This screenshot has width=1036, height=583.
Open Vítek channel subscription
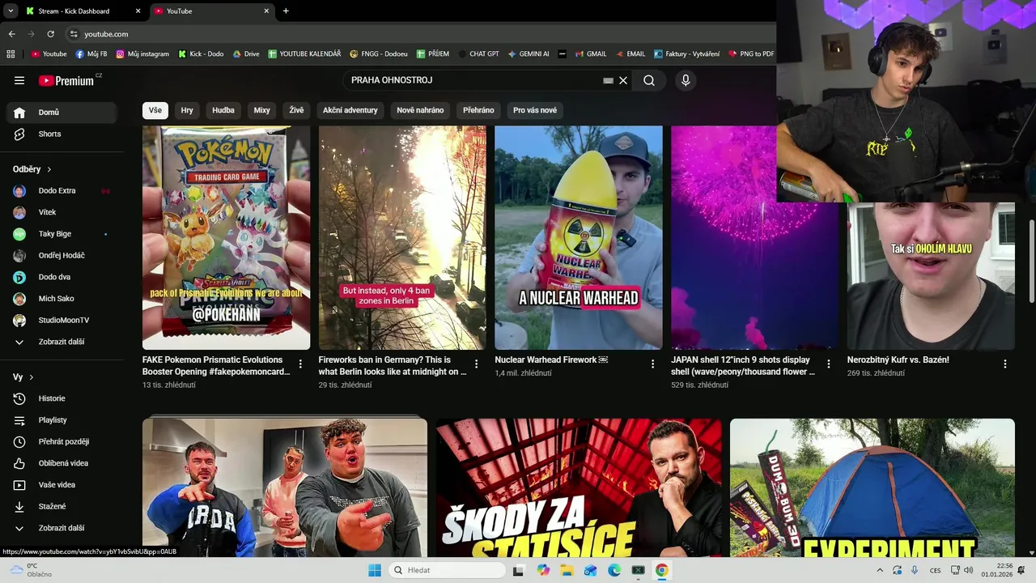[62, 212]
